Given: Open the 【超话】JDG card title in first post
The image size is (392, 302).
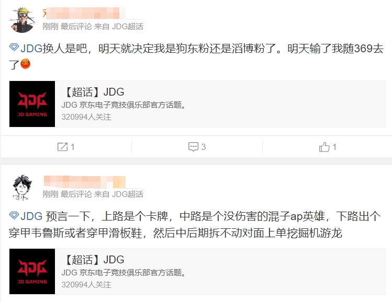Looking at the screenshot, I should point(93,92).
